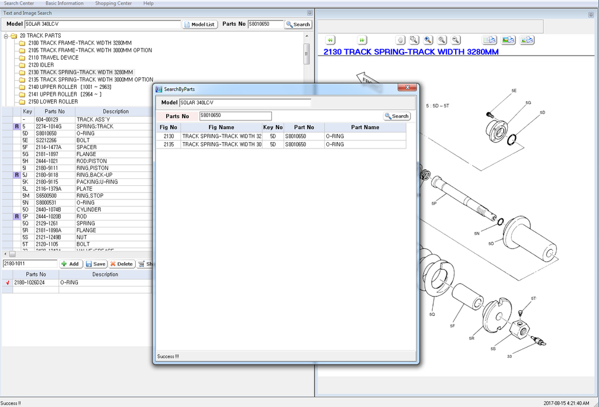Select 2130 TRACK SPRING tree item

[81, 72]
